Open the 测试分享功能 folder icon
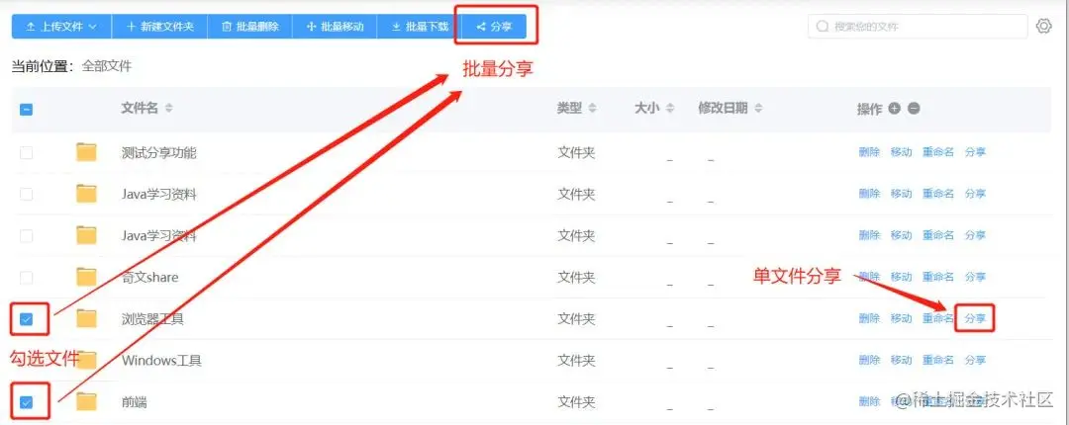1069x425 pixels. tap(86, 152)
